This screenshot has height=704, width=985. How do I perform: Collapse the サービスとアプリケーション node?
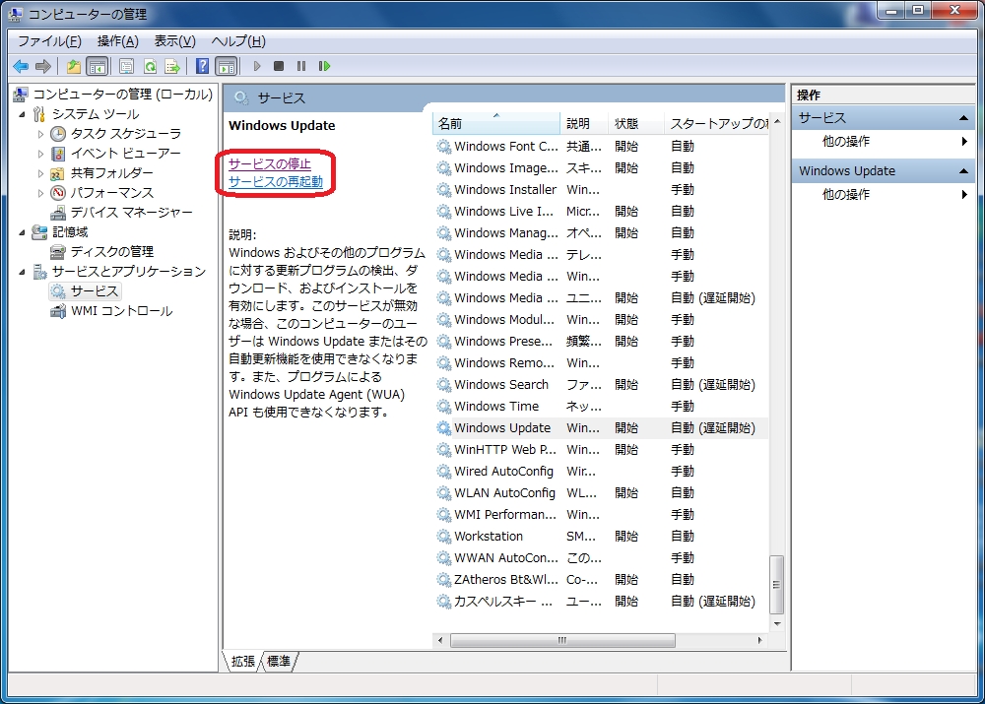(x=22, y=272)
